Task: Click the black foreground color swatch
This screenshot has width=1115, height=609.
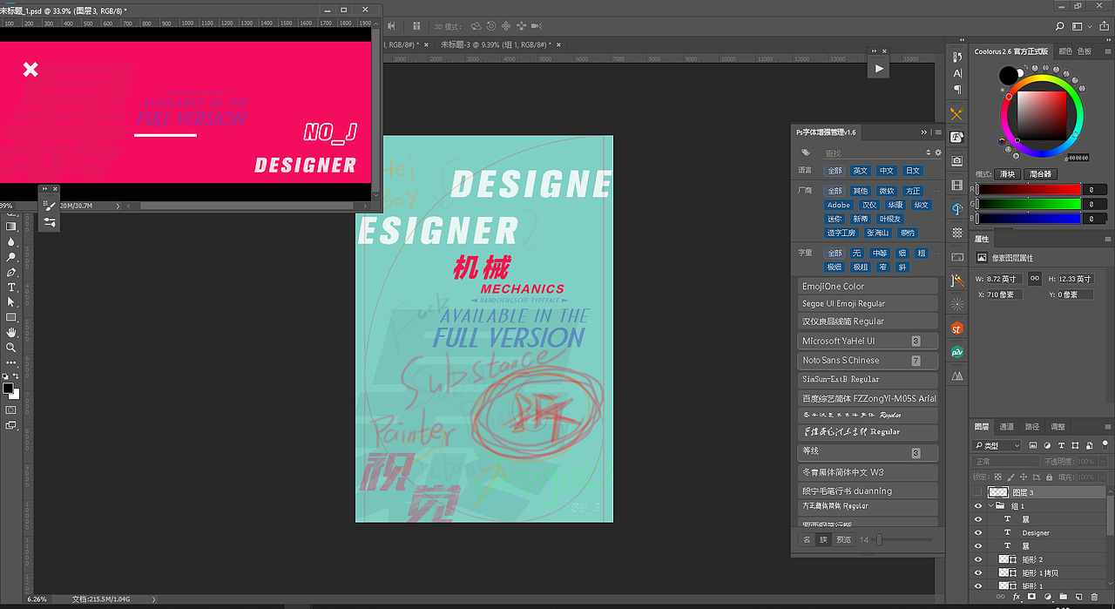Action: 8,388
